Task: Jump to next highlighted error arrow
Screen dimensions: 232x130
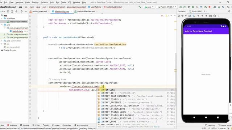Action: click(x=175, y=16)
